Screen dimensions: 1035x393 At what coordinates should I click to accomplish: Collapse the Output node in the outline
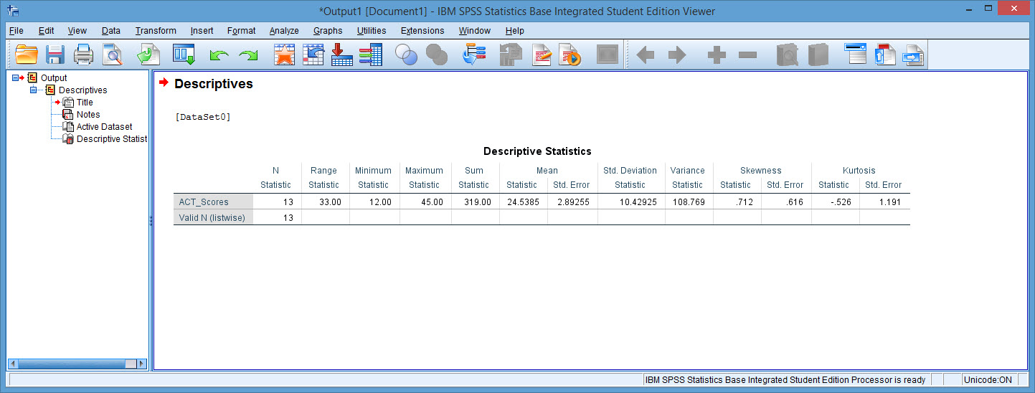pos(16,77)
